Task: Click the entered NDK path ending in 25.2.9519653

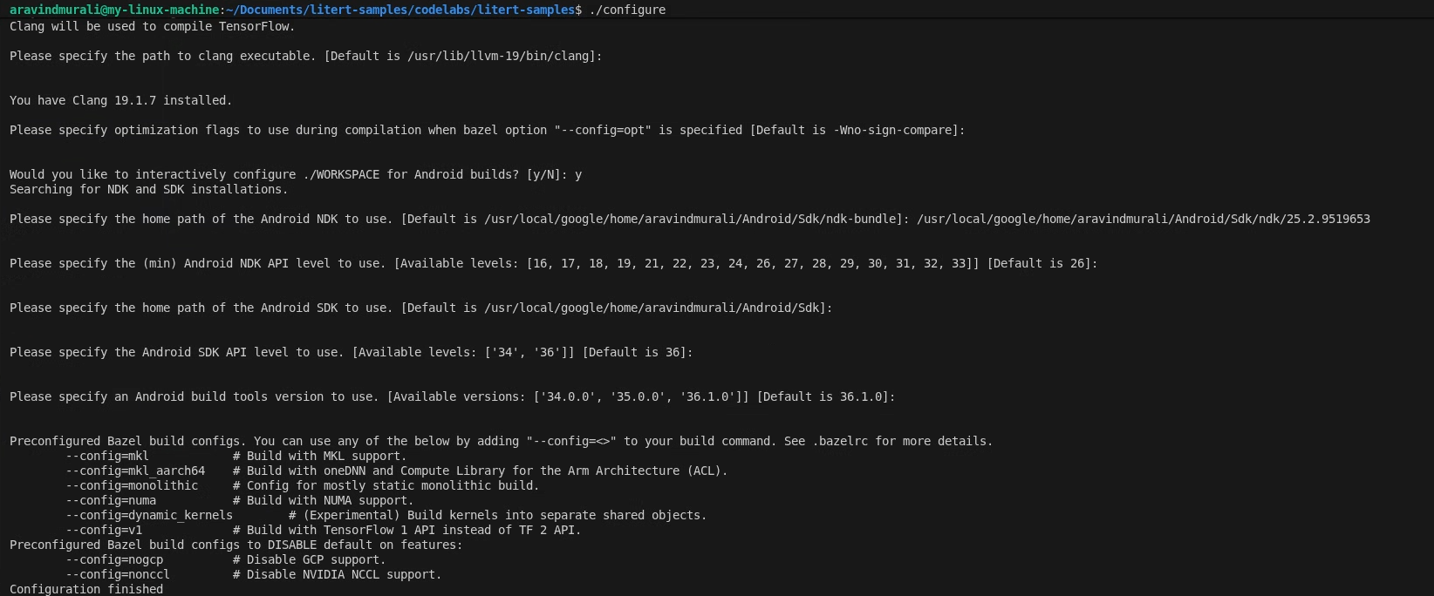Action: 1143,219
